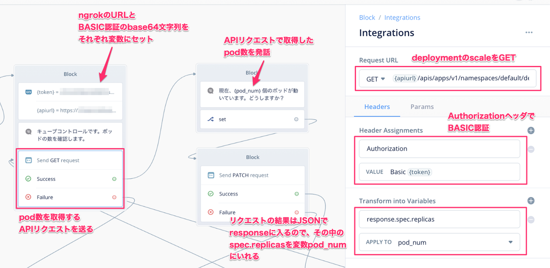550x268 pixels.
Task: Open the APPLY TO pod_num variable dropdown
Action: (x=440, y=242)
